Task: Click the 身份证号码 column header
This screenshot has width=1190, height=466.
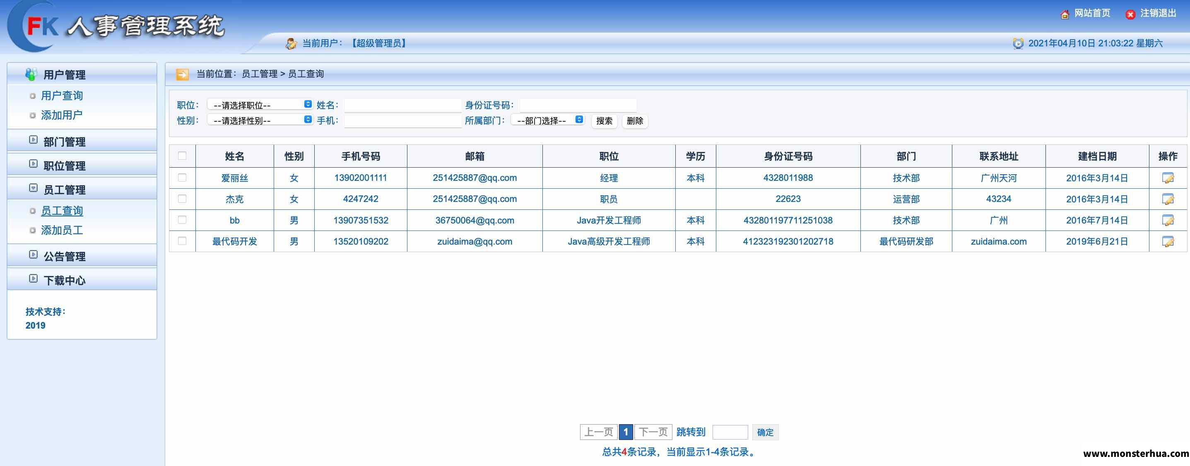Action: (788, 156)
